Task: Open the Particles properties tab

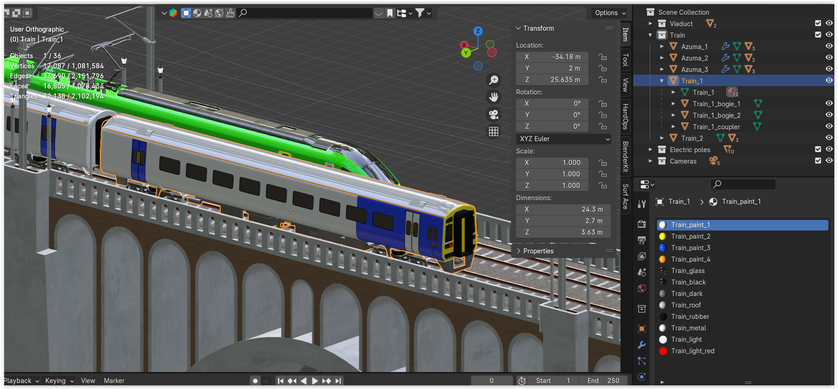Action: pyautogui.click(x=642, y=361)
